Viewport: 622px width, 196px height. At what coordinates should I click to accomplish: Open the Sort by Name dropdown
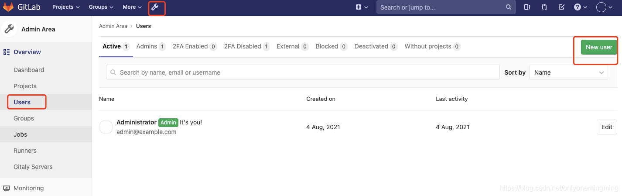pyautogui.click(x=569, y=72)
